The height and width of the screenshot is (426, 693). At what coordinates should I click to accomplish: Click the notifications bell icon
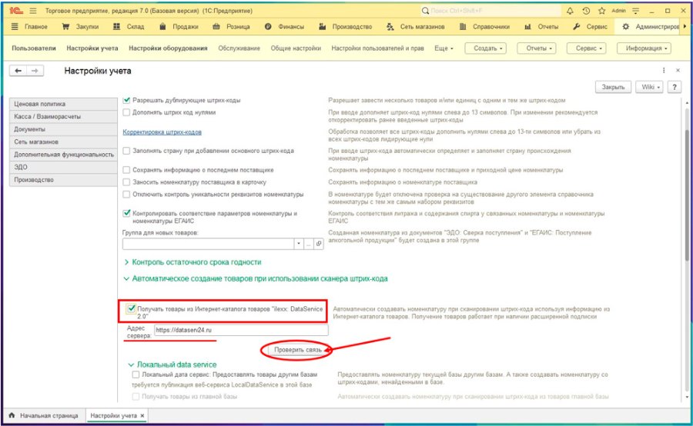(570, 11)
